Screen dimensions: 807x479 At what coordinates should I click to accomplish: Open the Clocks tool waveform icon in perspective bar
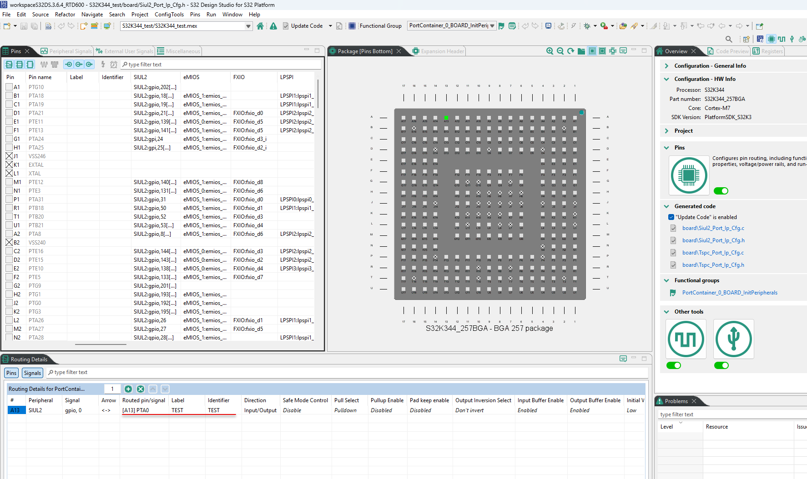(x=782, y=39)
